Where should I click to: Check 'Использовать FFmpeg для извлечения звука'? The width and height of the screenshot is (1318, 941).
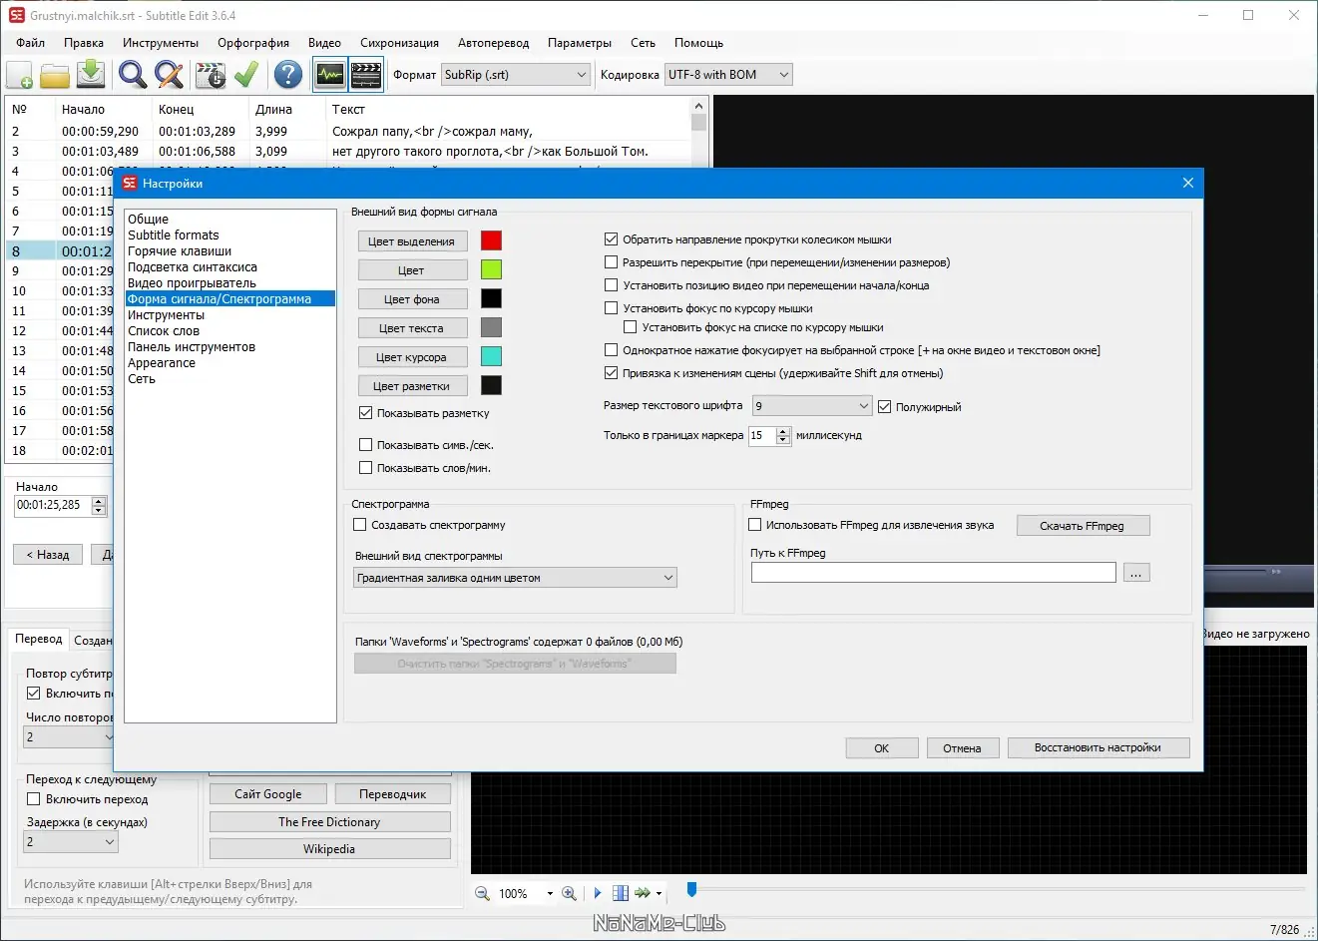[x=755, y=525]
